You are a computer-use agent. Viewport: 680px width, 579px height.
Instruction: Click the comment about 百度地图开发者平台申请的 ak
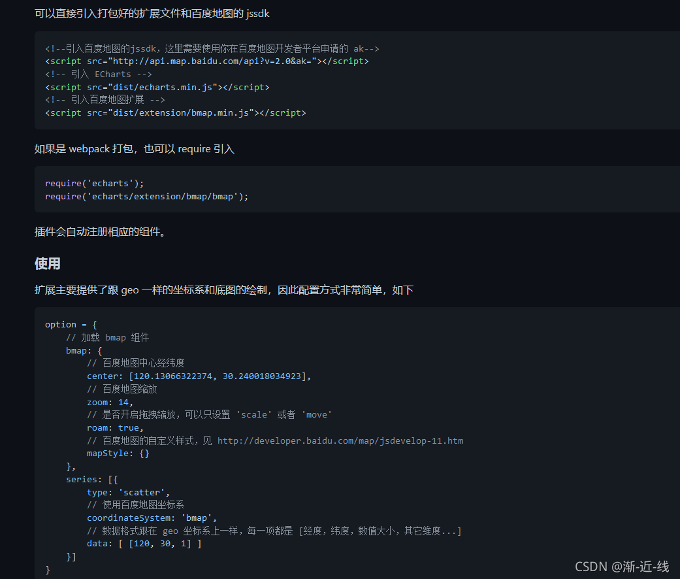click(212, 48)
